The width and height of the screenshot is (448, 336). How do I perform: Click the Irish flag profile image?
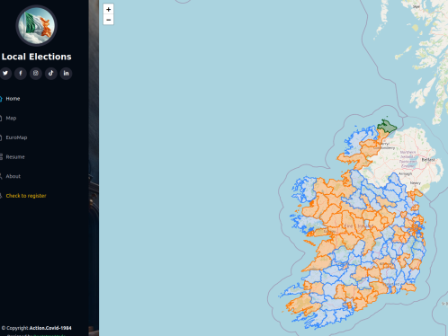(x=36, y=26)
